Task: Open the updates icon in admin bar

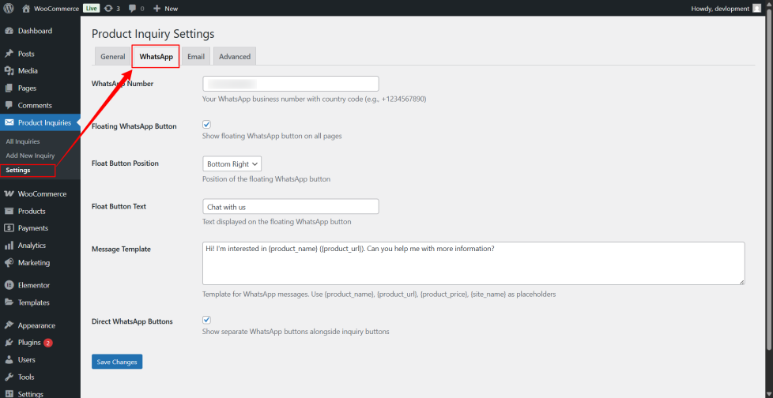Action: coord(108,8)
